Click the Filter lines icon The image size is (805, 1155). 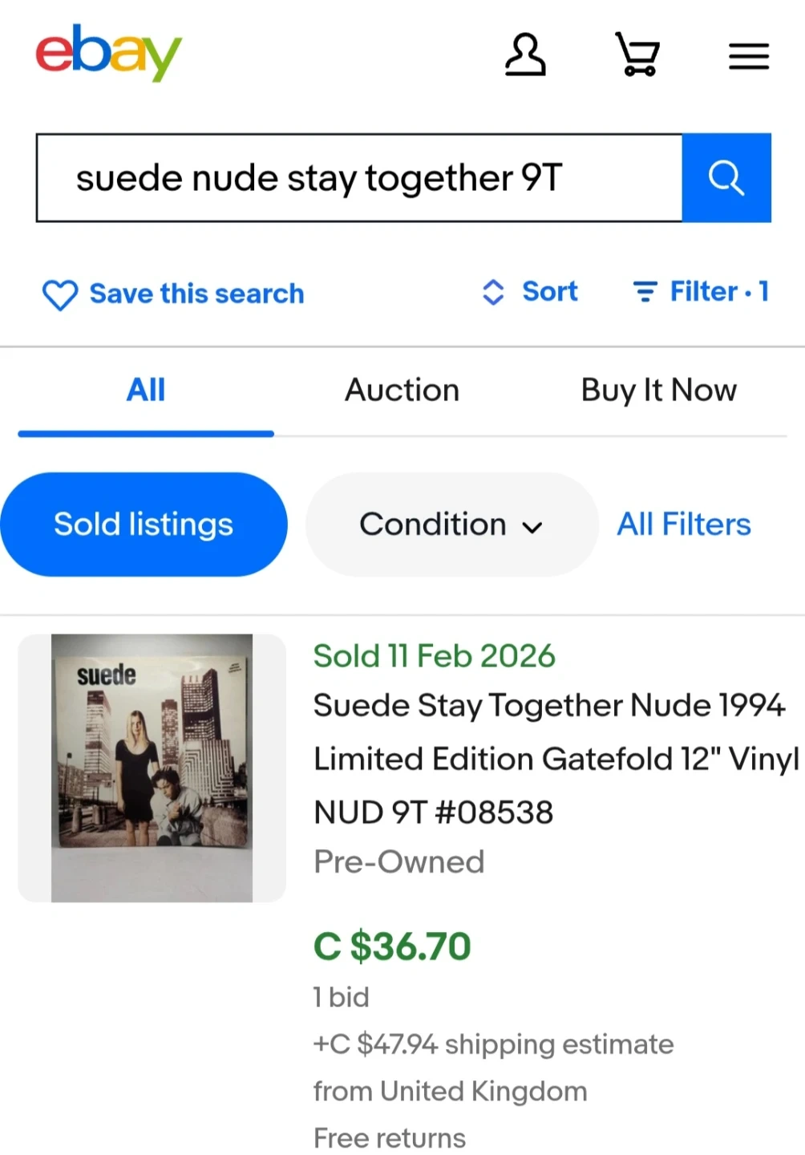[x=645, y=292]
